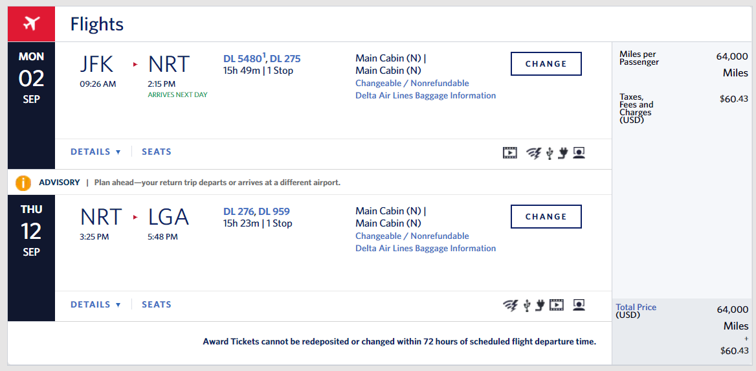756x371 pixels.
Task: Click the USB power icon on the JFK–NRT flight
Action: (550, 153)
